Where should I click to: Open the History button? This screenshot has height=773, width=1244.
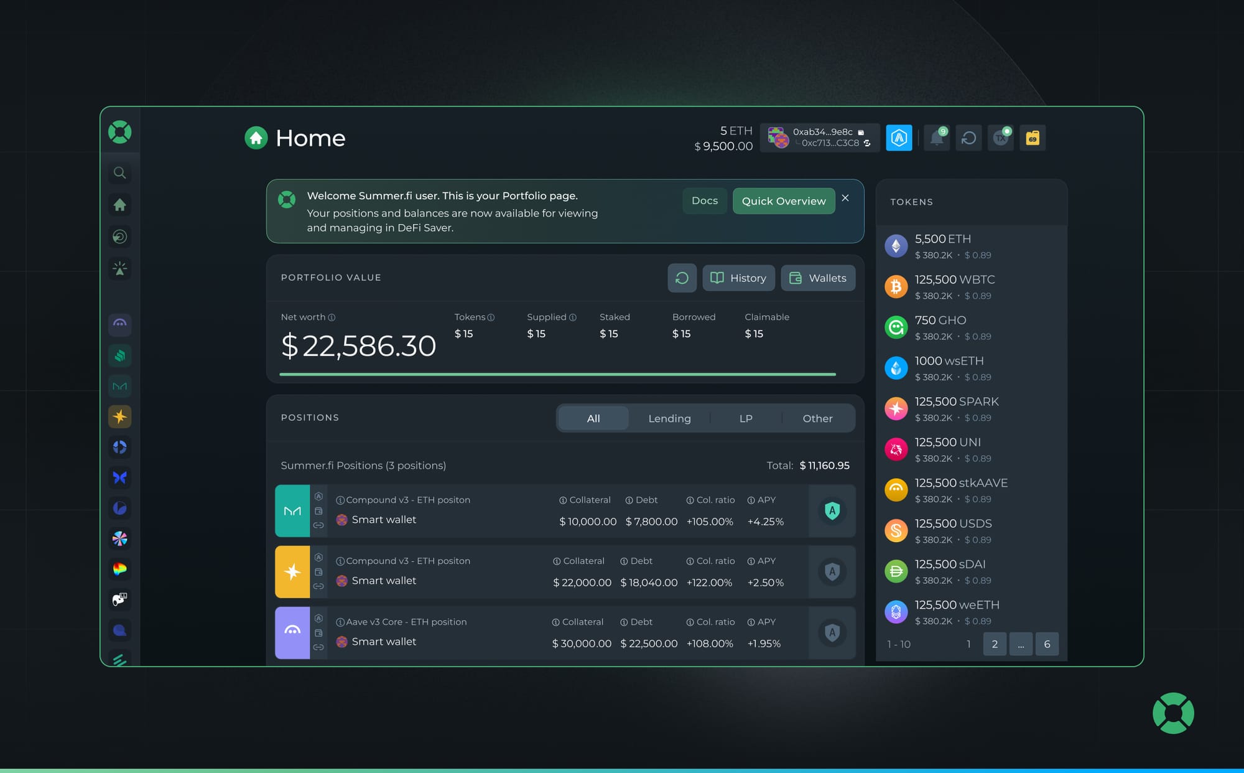pos(738,278)
